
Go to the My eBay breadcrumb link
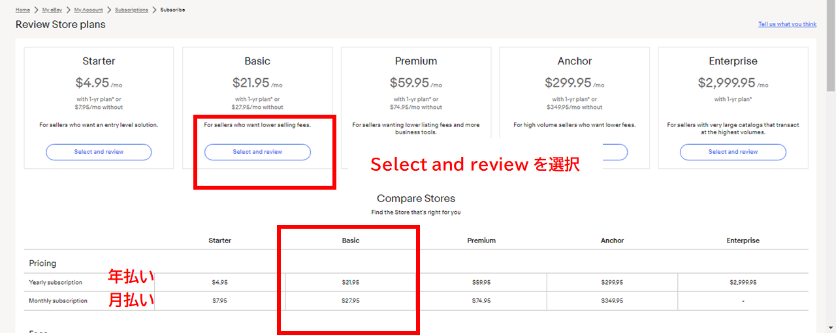[52, 10]
